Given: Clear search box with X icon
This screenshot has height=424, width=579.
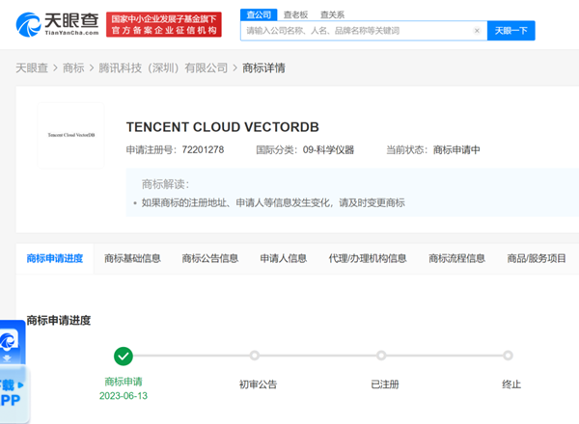Looking at the screenshot, I should pos(477,31).
